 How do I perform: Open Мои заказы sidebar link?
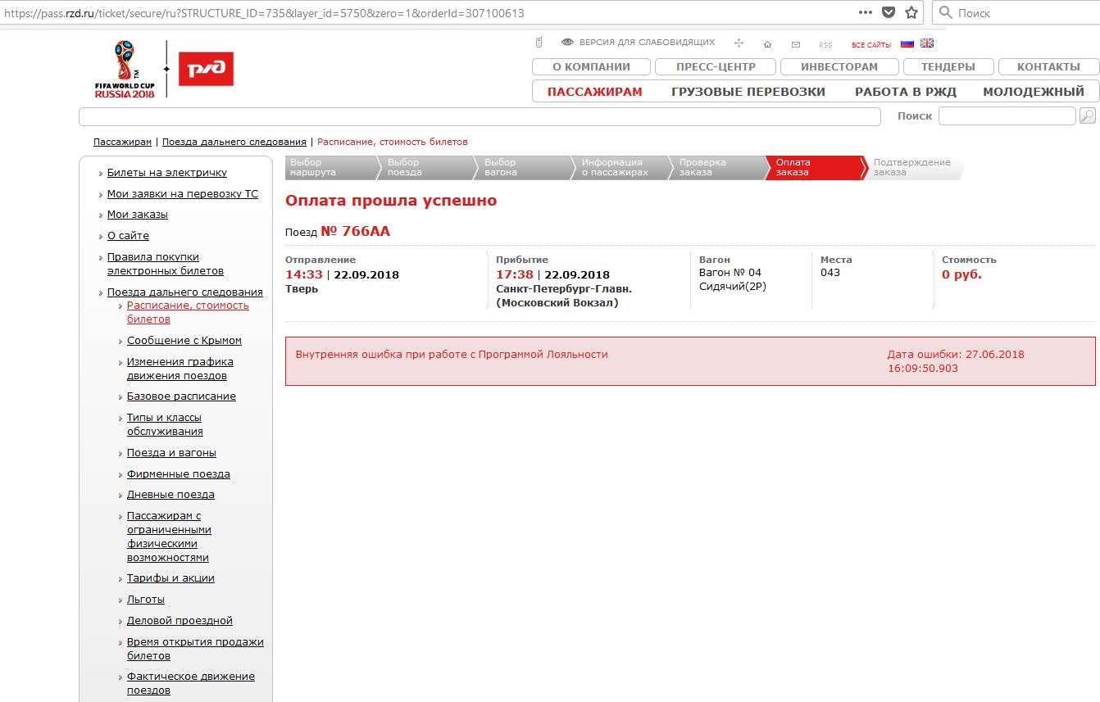137,215
